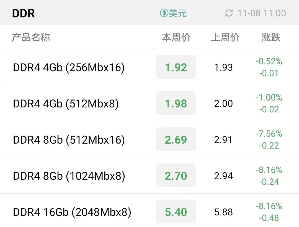299x227 pixels.
Task: Open the DDR4 4Gb (256Mbx16) product row
Action: point(149,67)
